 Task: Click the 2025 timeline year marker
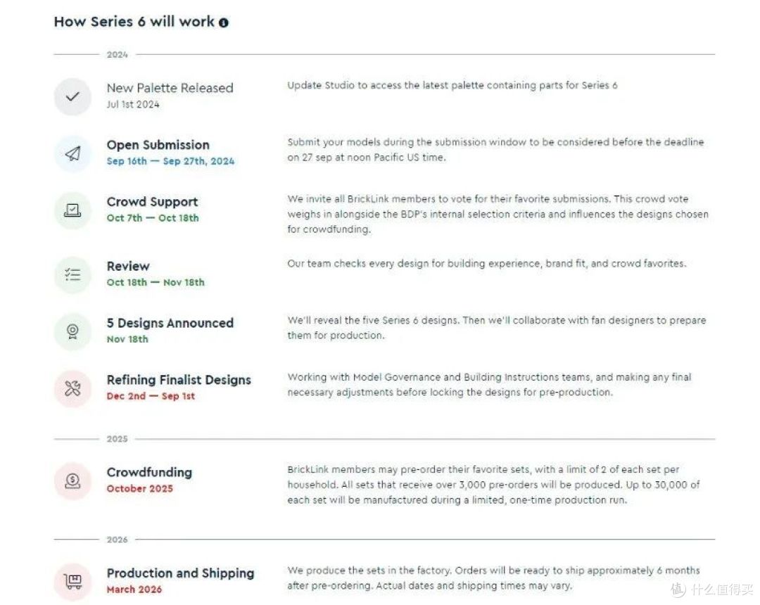(x=118, y=439)
